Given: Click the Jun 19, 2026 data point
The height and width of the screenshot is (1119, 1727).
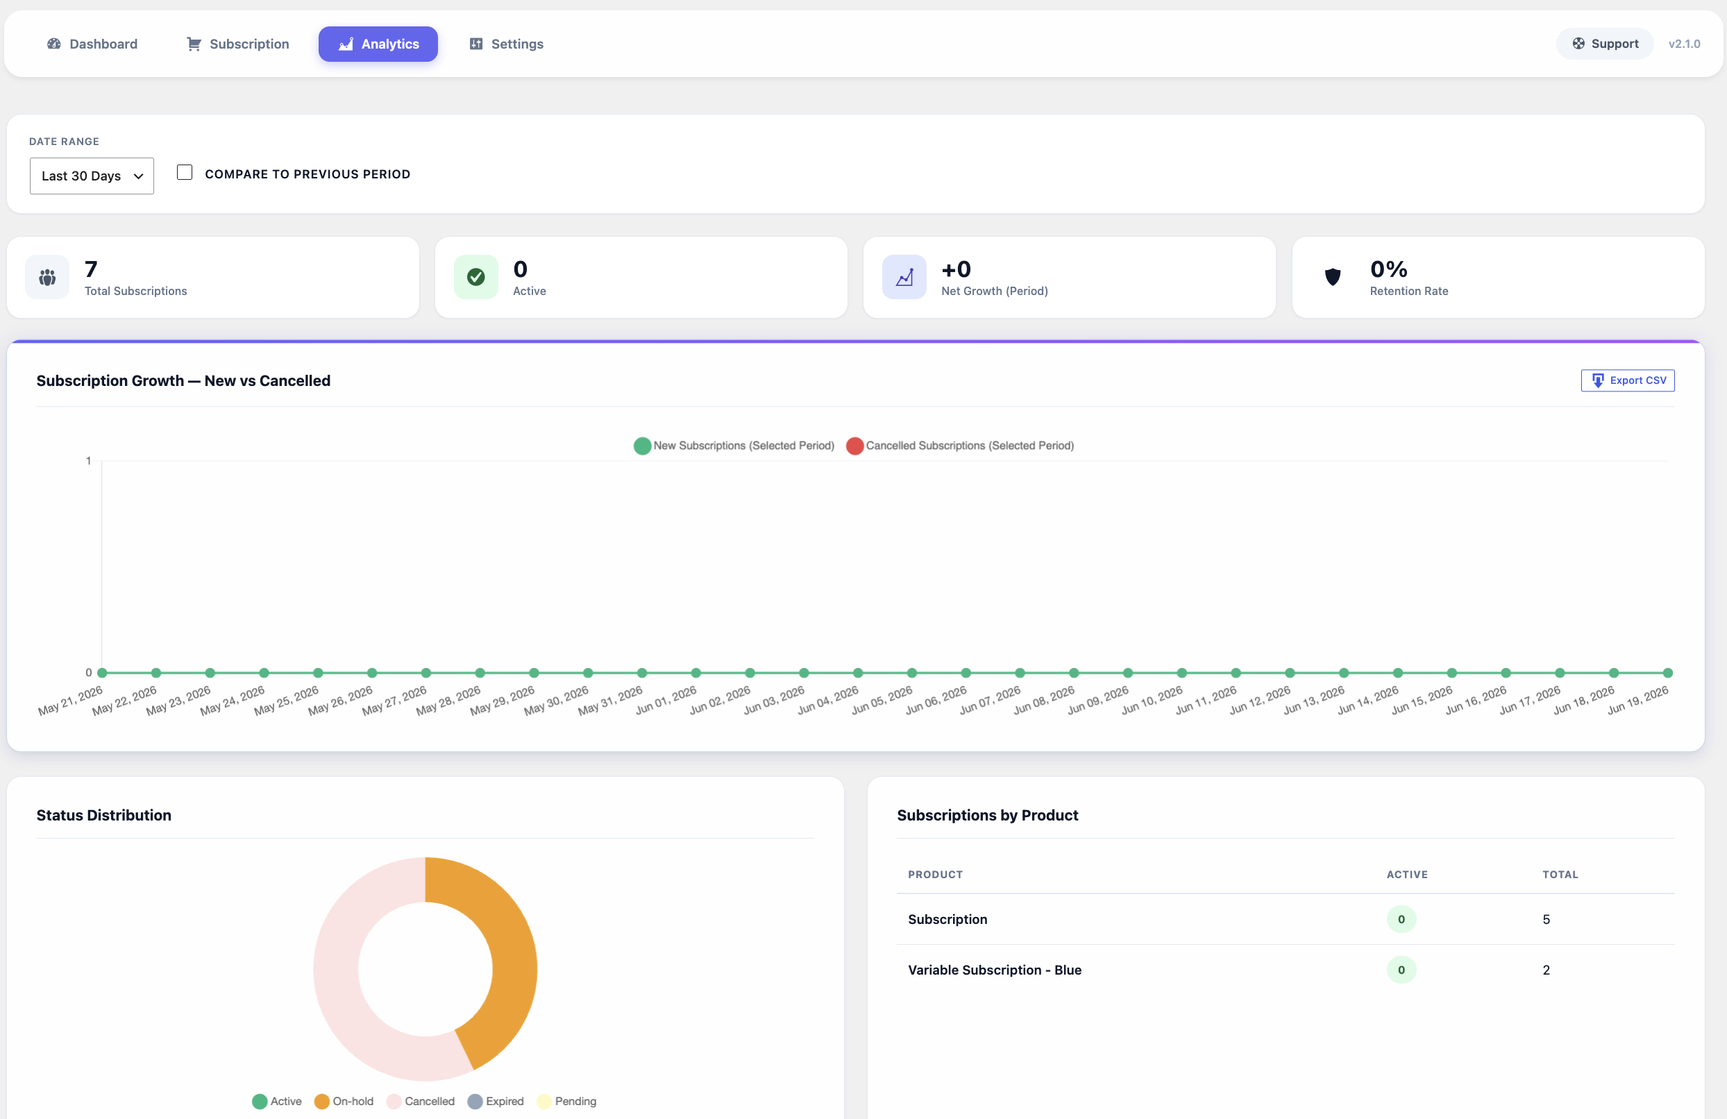Looking at the screenshot, I should click(x=1667, y=673).
